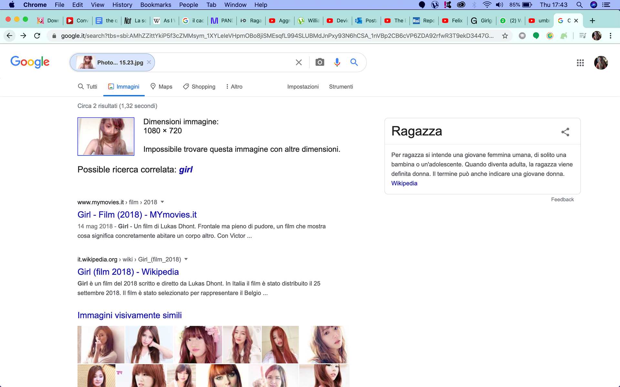Screen dimensions: 620x387
Task: Expand mymovies.it result options arrow
Action: point(162,202)
